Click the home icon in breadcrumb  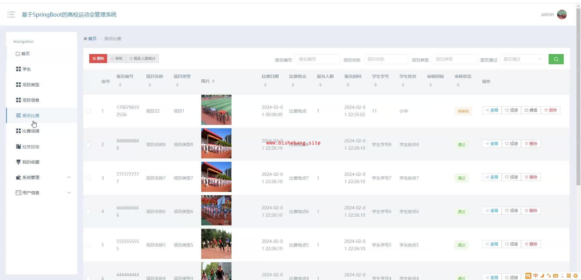click(x=85, y=39)
